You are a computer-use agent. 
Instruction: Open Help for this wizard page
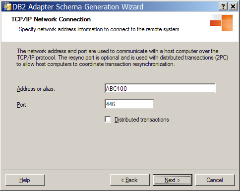(25, 180)
